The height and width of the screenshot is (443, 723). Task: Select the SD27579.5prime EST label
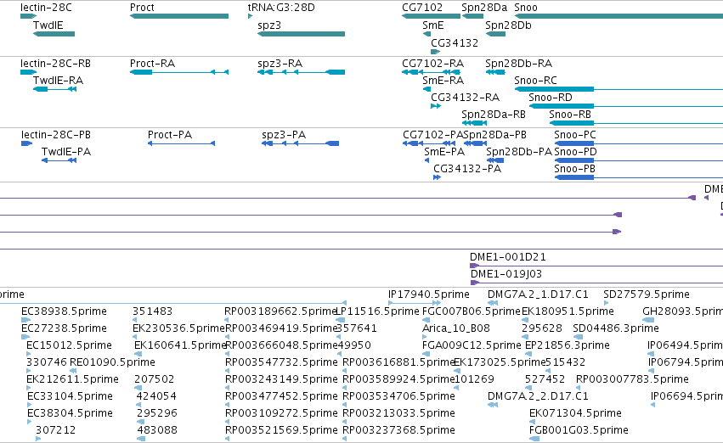(647, 294)
